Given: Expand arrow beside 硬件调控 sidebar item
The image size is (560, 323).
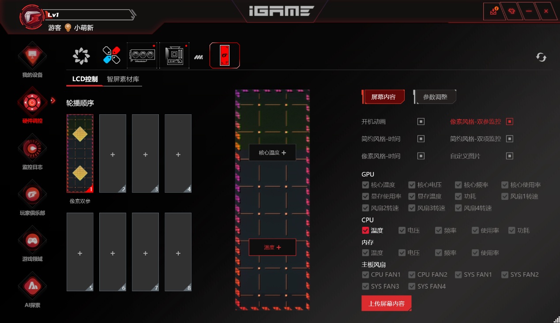Looking at the screenshot, I should pyautogui.click(x=53, y=101).
